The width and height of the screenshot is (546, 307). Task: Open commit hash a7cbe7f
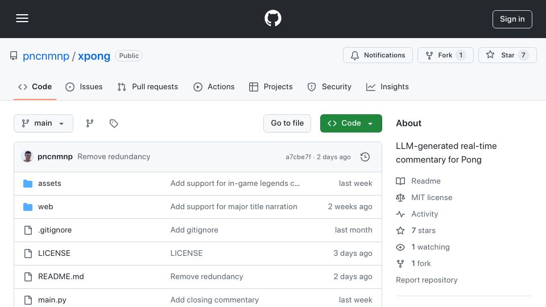[299, 157]
